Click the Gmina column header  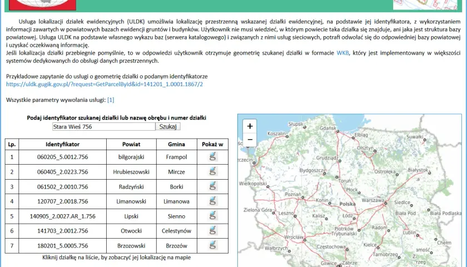click(177, 144)
